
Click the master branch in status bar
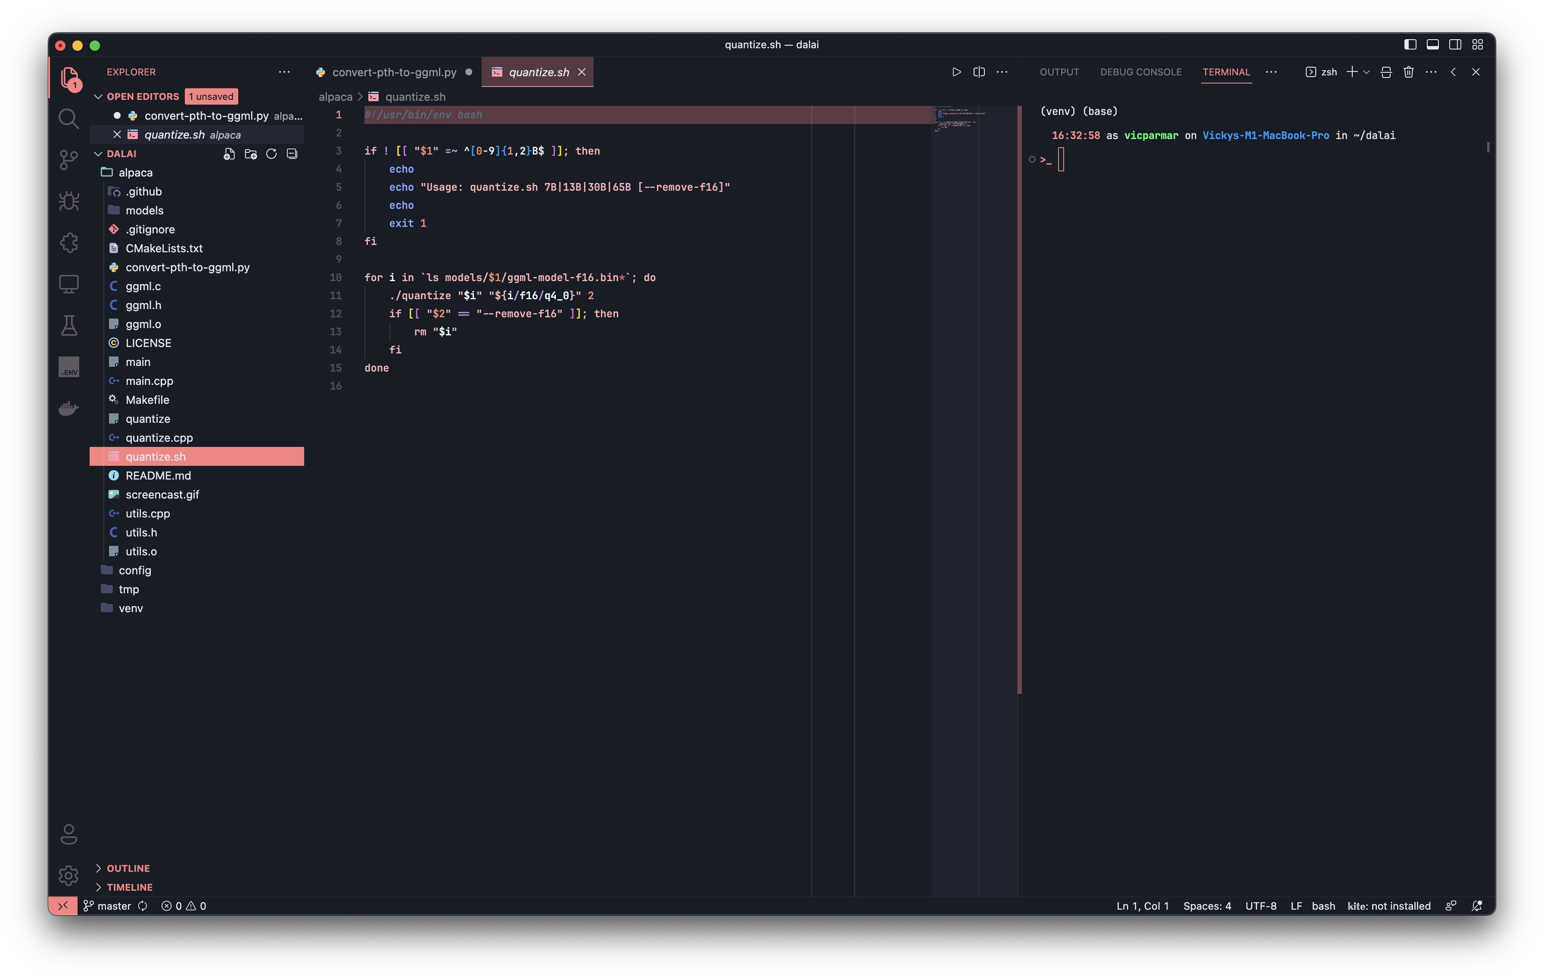click(113, 906)
